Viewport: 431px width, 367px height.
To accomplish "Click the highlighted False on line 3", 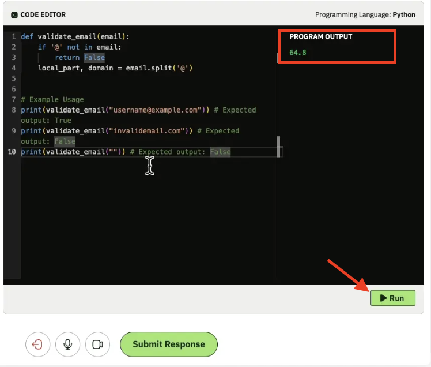I will coord(94,58).
